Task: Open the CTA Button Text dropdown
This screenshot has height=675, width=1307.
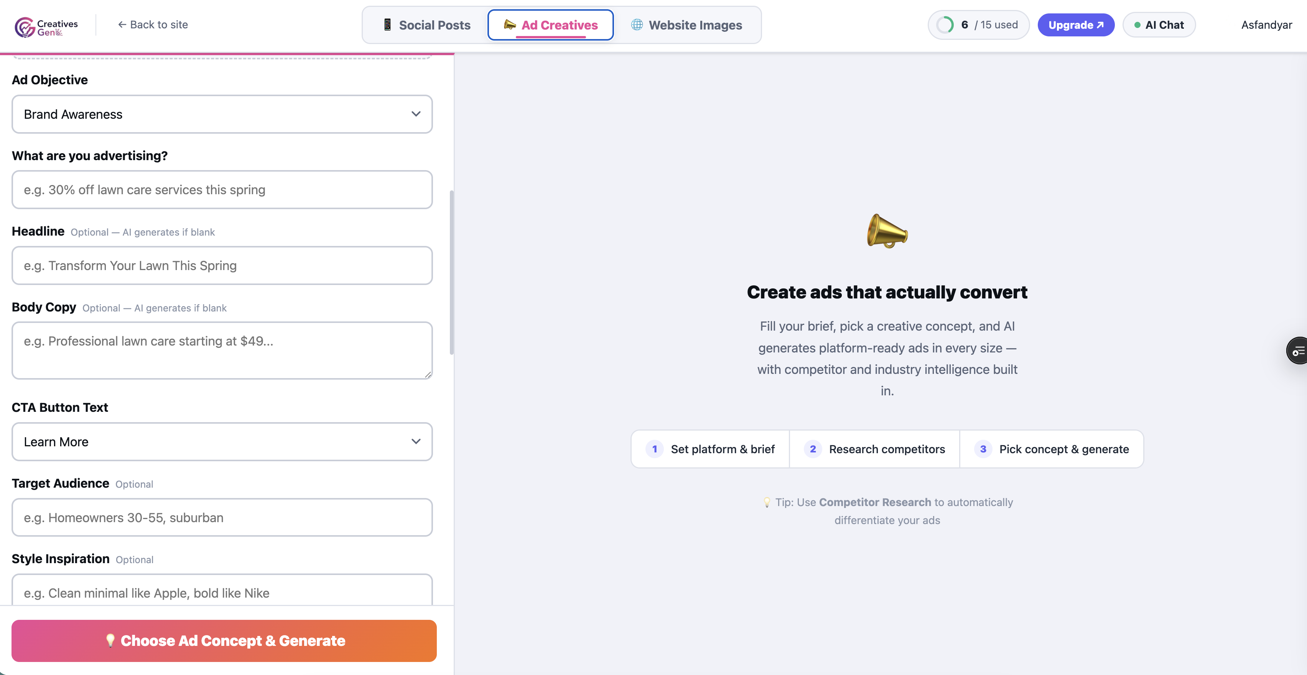Action: [x=222, y=442]
